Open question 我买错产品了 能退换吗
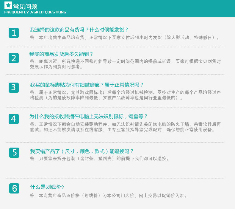Image resolution: width=235 pixels, height=209 pixels. click(82, 151)
